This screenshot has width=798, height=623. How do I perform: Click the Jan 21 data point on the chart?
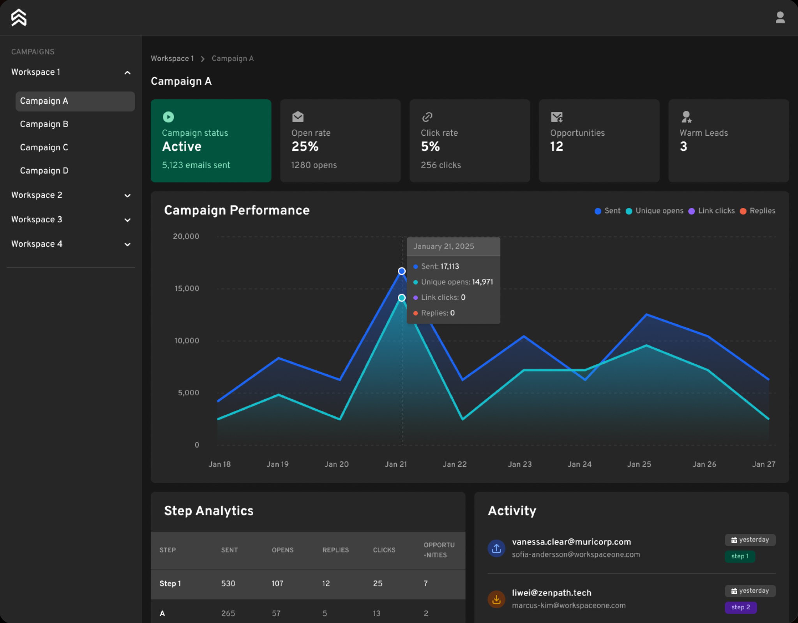[x=402, y=271]
